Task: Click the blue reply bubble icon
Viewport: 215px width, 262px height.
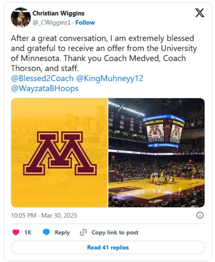Action: point(46,232)
